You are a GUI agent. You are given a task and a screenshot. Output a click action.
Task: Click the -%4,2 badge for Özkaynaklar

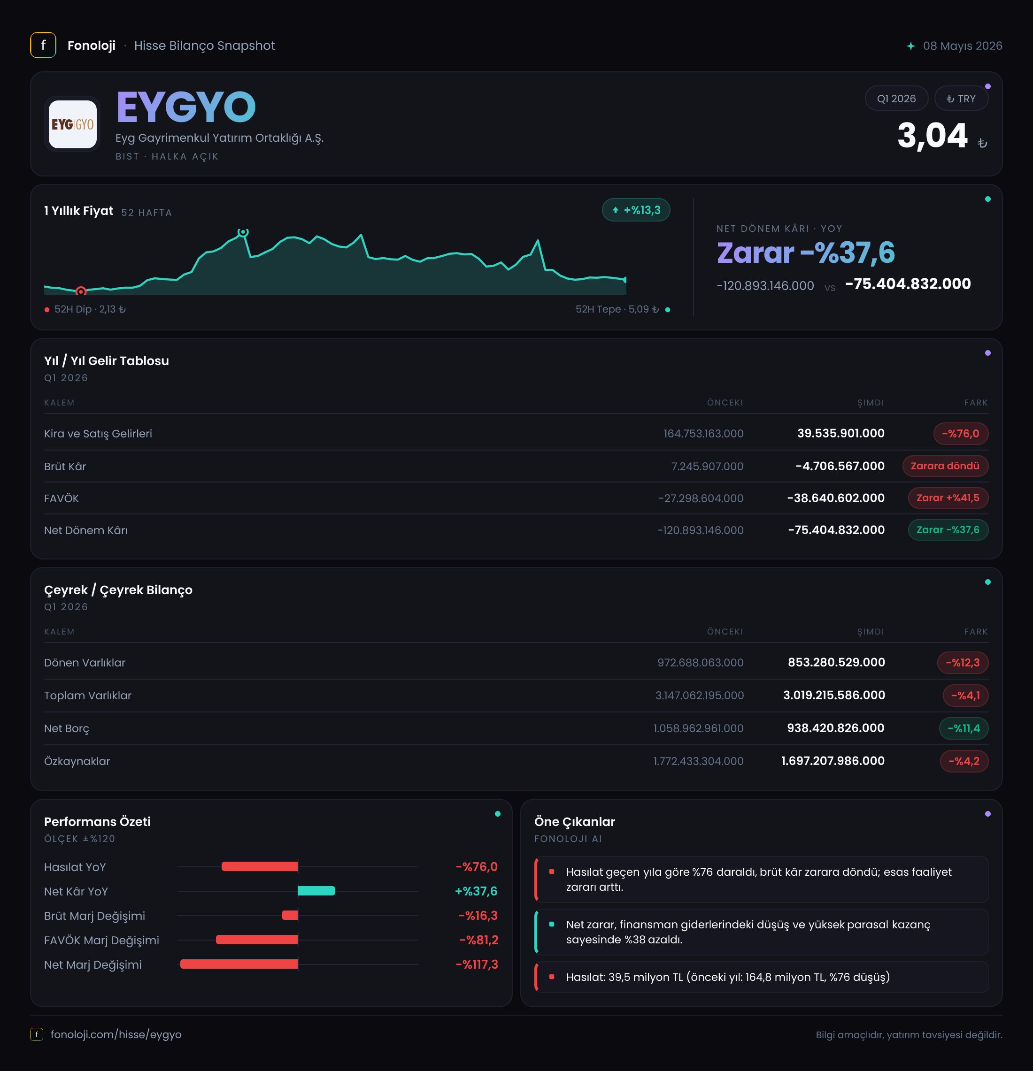pyautogui.click(x=964, y=761)
